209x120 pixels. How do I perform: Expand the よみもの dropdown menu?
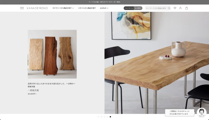[x=104, y=8]
